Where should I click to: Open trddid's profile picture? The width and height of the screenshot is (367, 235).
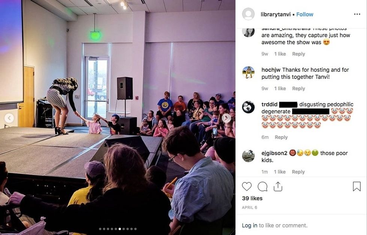(248, 107)
